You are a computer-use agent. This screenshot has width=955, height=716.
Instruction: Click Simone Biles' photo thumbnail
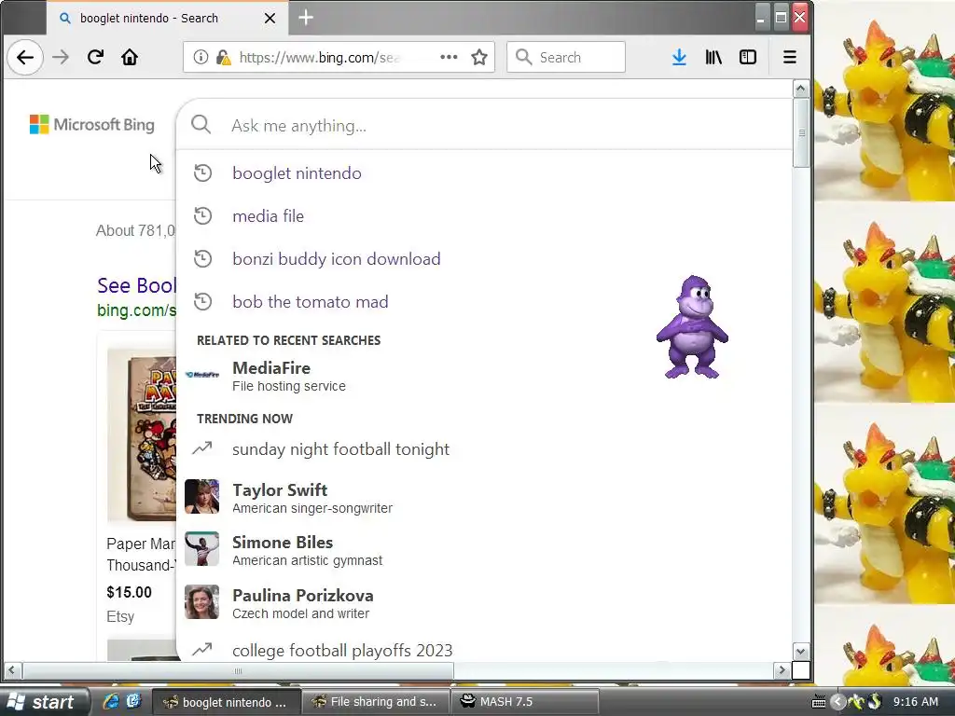(x=201, y=548)
